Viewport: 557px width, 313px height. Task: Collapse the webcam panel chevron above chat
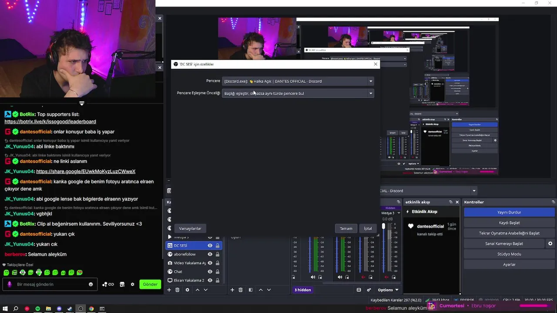coord(81,103)
